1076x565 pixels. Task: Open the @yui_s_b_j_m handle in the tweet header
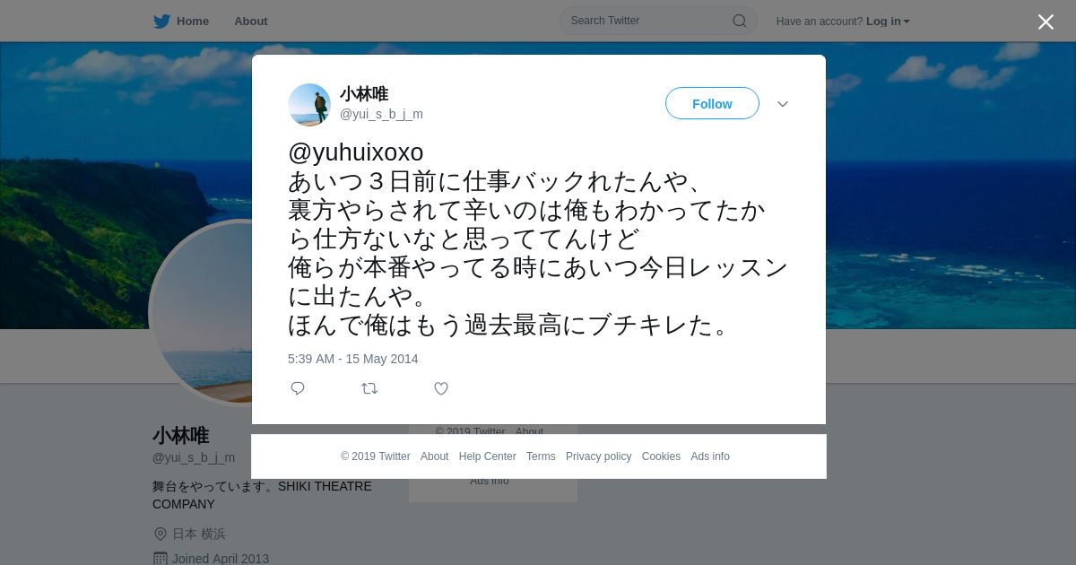click(381, 114)
